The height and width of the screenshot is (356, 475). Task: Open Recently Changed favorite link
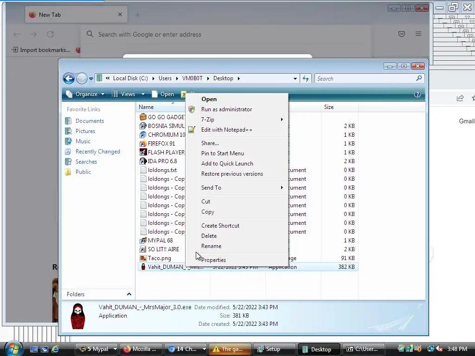pos(97,152)
